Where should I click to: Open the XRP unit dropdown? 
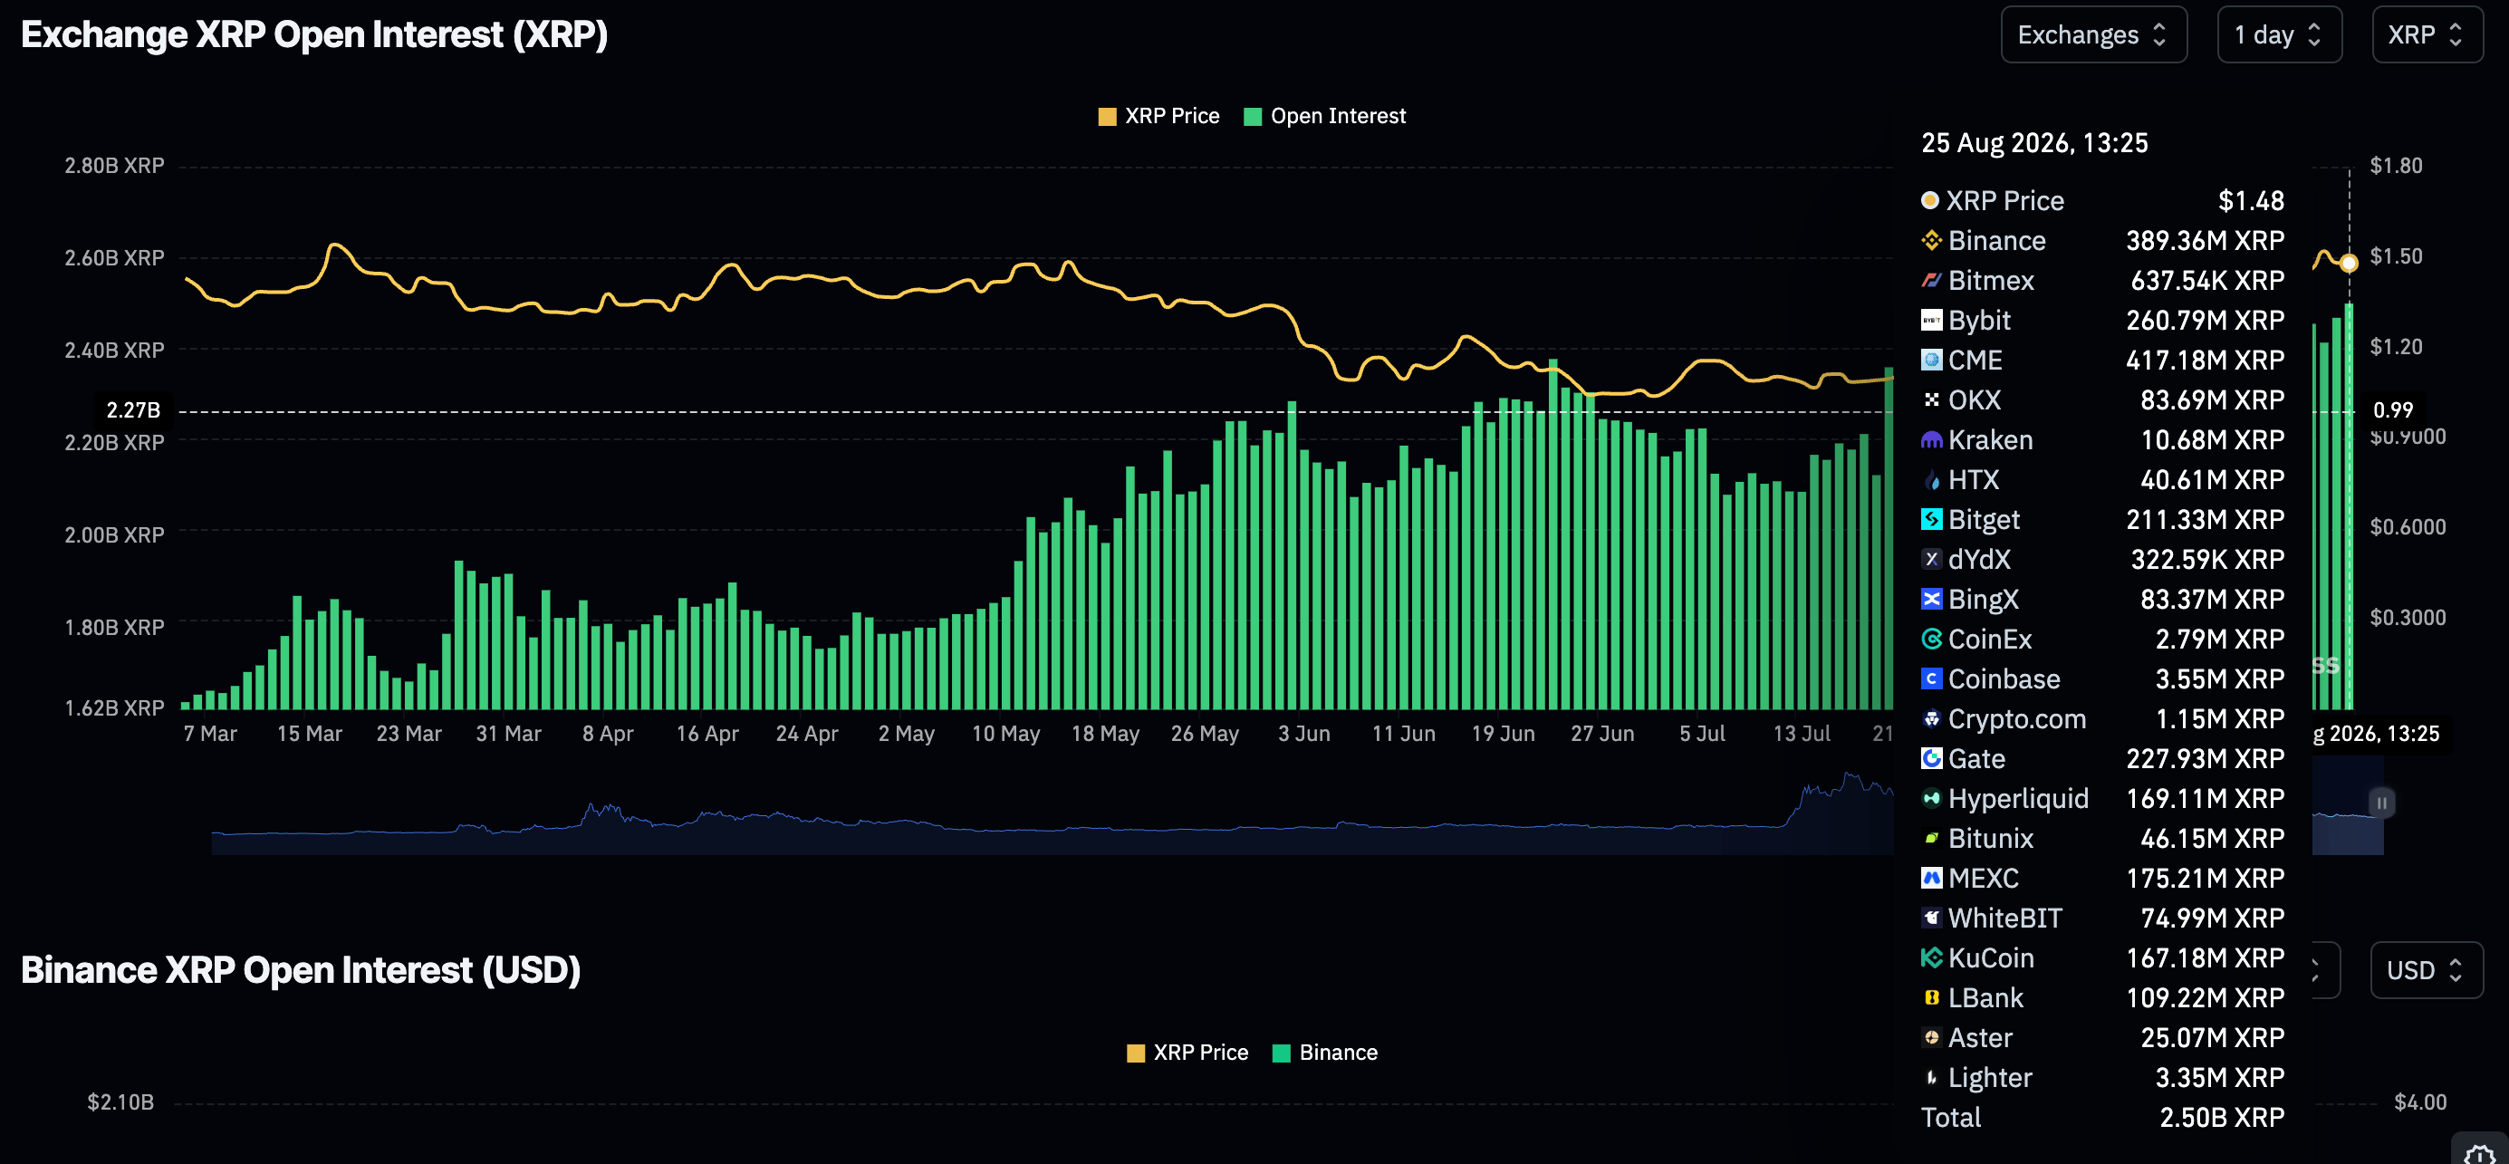[2427, 35]
